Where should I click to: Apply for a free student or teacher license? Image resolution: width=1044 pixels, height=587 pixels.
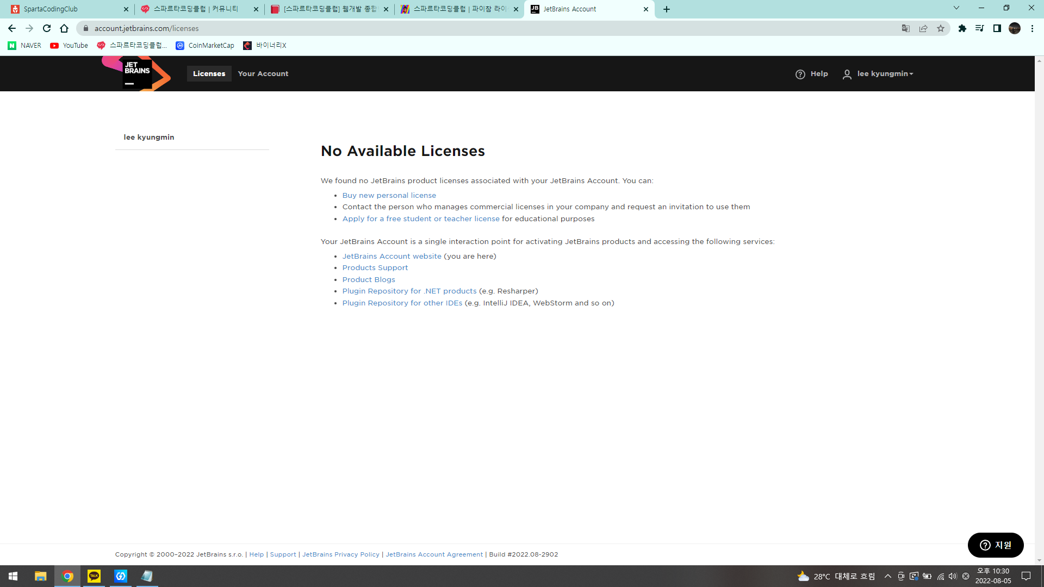coord(421,219)
